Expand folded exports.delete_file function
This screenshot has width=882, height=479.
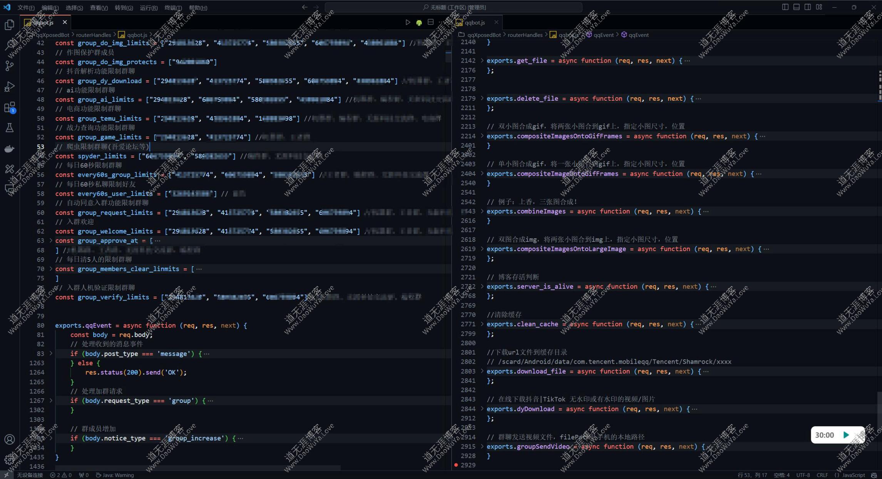(482, 98)
